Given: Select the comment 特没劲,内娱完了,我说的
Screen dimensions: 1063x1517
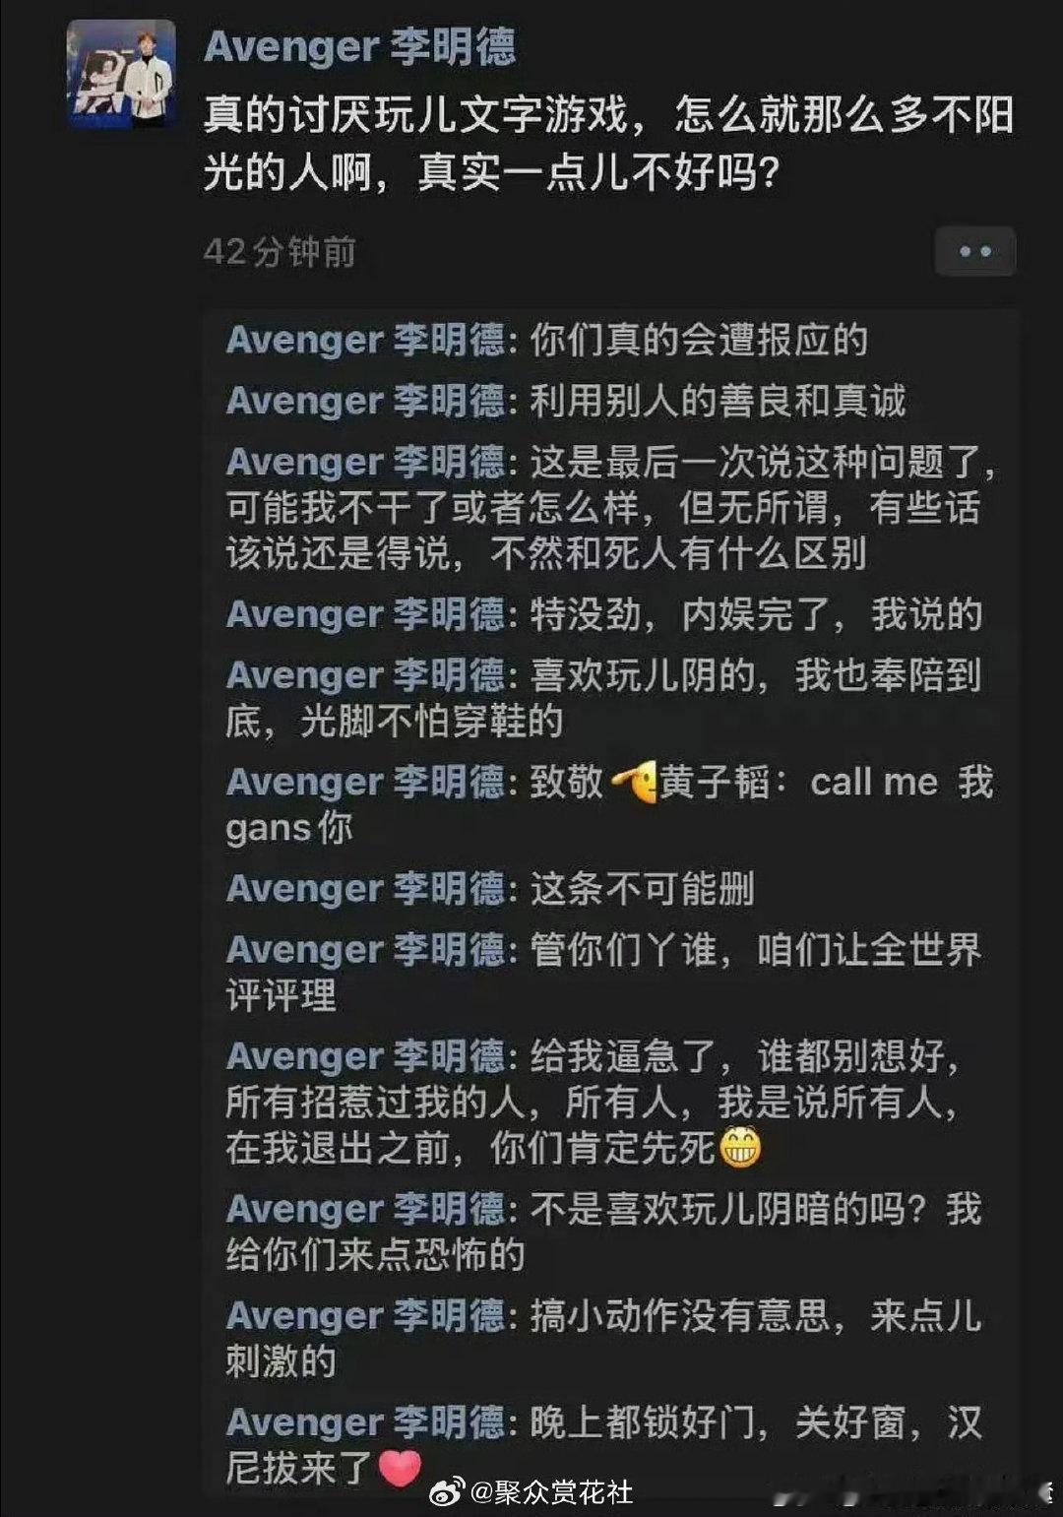Looking at the screenshot, I should pos(604,614).
